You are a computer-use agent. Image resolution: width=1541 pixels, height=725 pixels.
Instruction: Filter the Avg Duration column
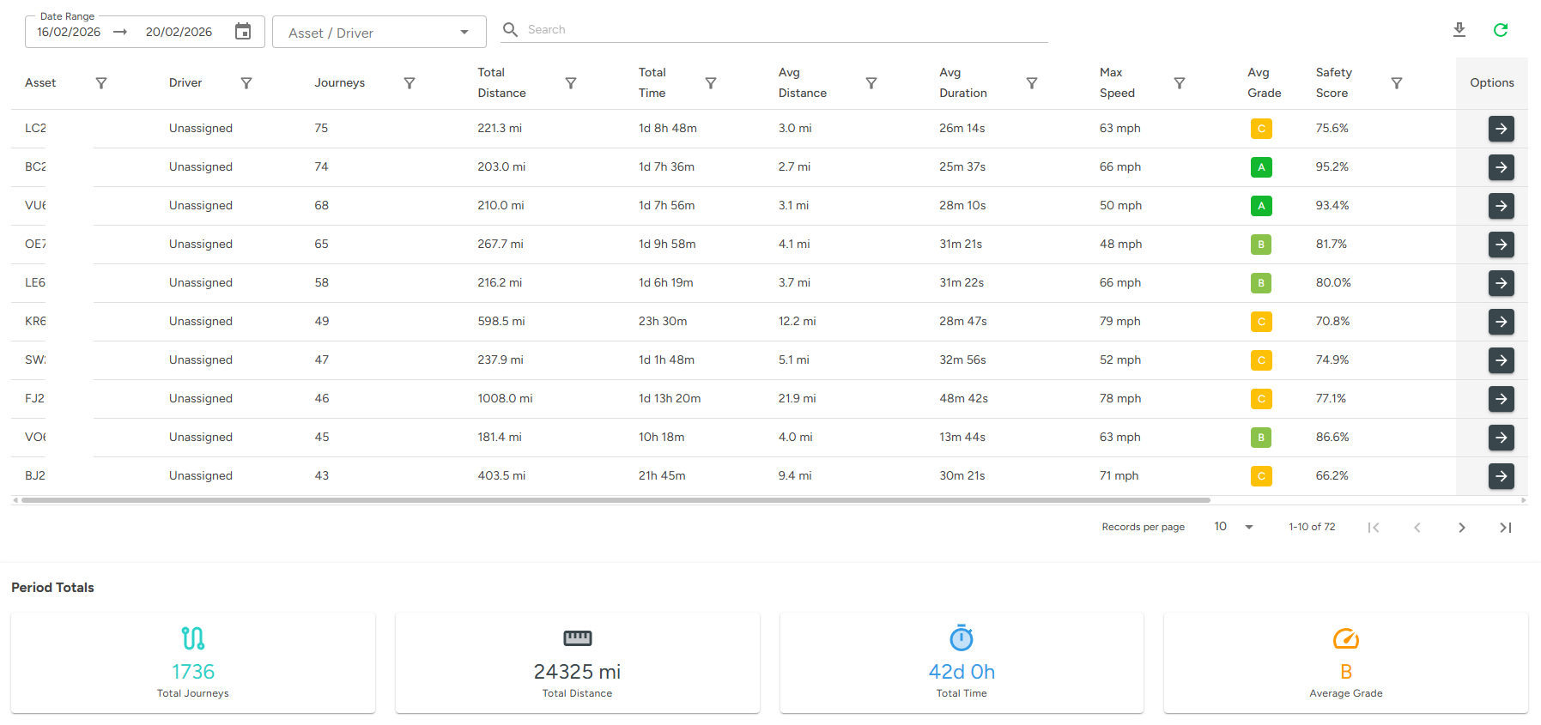(x=1032, y=83)
